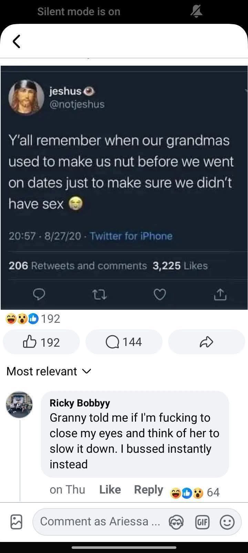Tap the tweet heart icon
The width and height of the screenshot is (248, 553).
click(x=160, y=294)
